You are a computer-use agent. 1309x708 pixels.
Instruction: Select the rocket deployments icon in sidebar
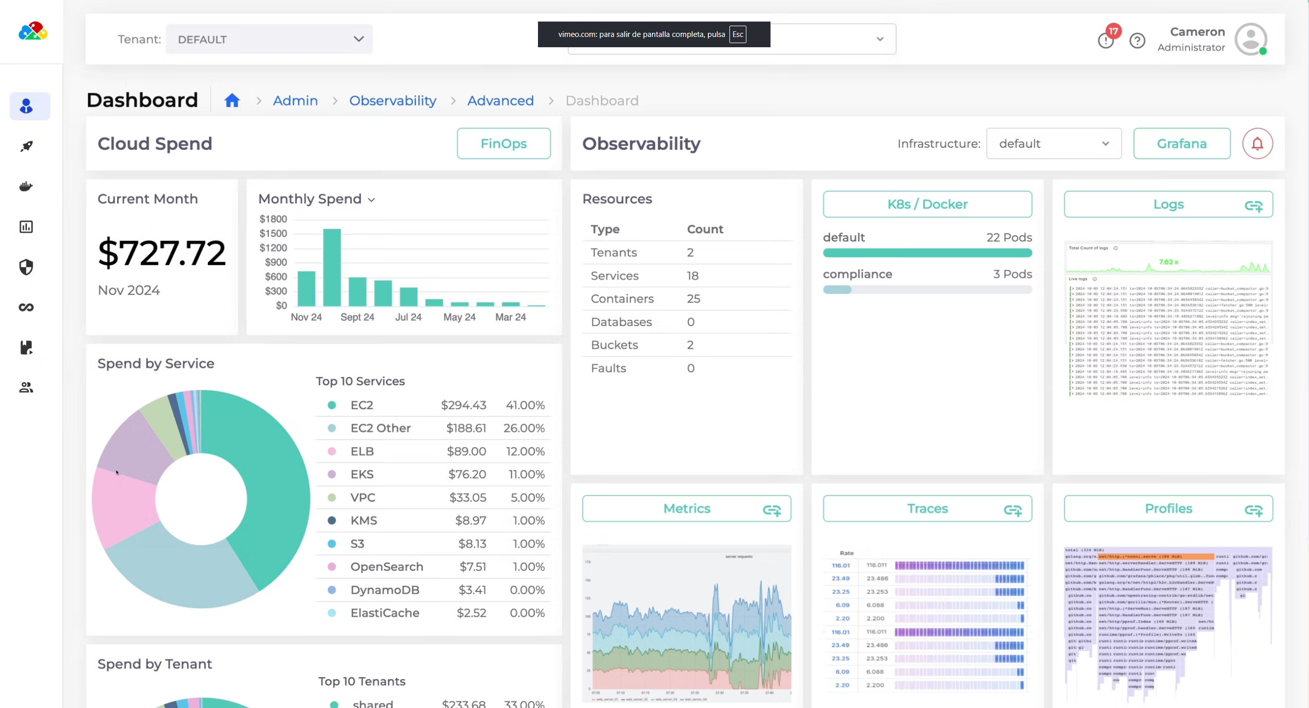26,146
